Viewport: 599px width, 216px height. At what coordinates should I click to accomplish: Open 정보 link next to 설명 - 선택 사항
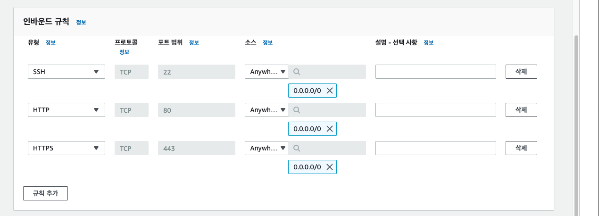pos(428,42)
